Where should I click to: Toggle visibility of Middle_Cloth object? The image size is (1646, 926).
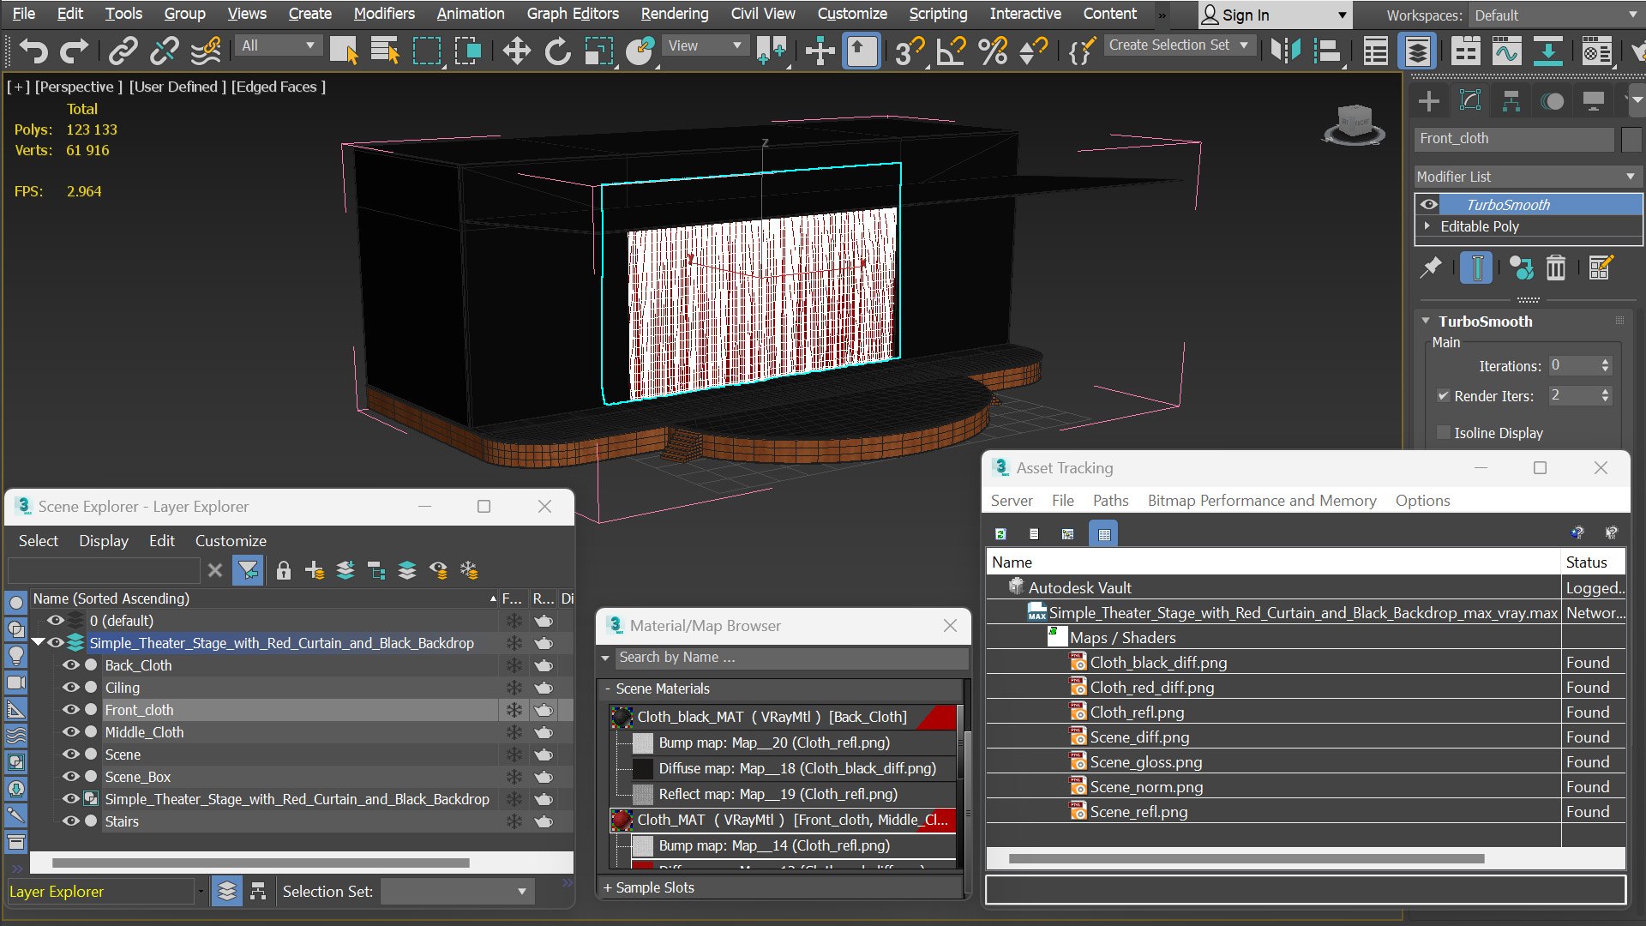71,732
